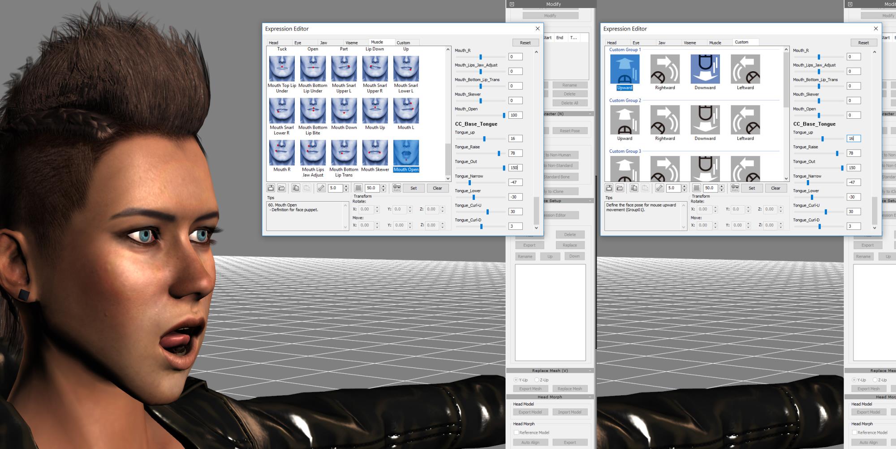The width and height of the screenshot is (896, 449).
Task: Click scroll-down arrow of left editor slider list
Action: click(x=536, y=228)
